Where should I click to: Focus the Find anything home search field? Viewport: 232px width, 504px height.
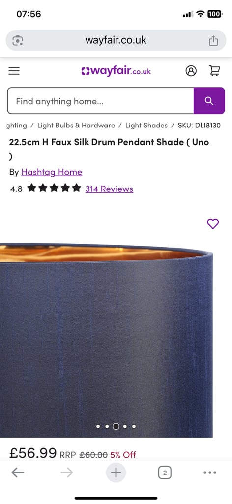click(x=100, y=100)
